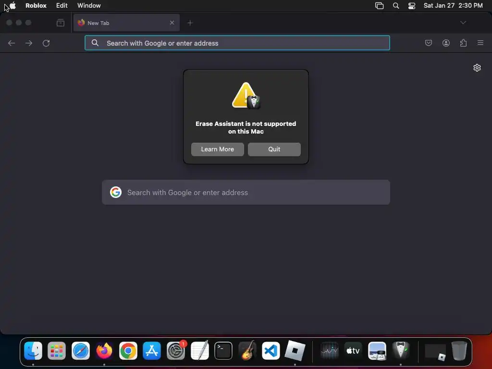The height and width of the screenshot is (369, 492).
Task: Quit the Erase Assistant dialog
Action: [x=274, y=149]
